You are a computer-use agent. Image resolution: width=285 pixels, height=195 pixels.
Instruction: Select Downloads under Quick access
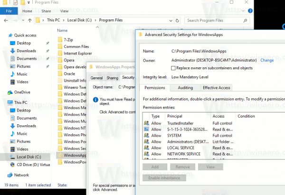(26, 51)
